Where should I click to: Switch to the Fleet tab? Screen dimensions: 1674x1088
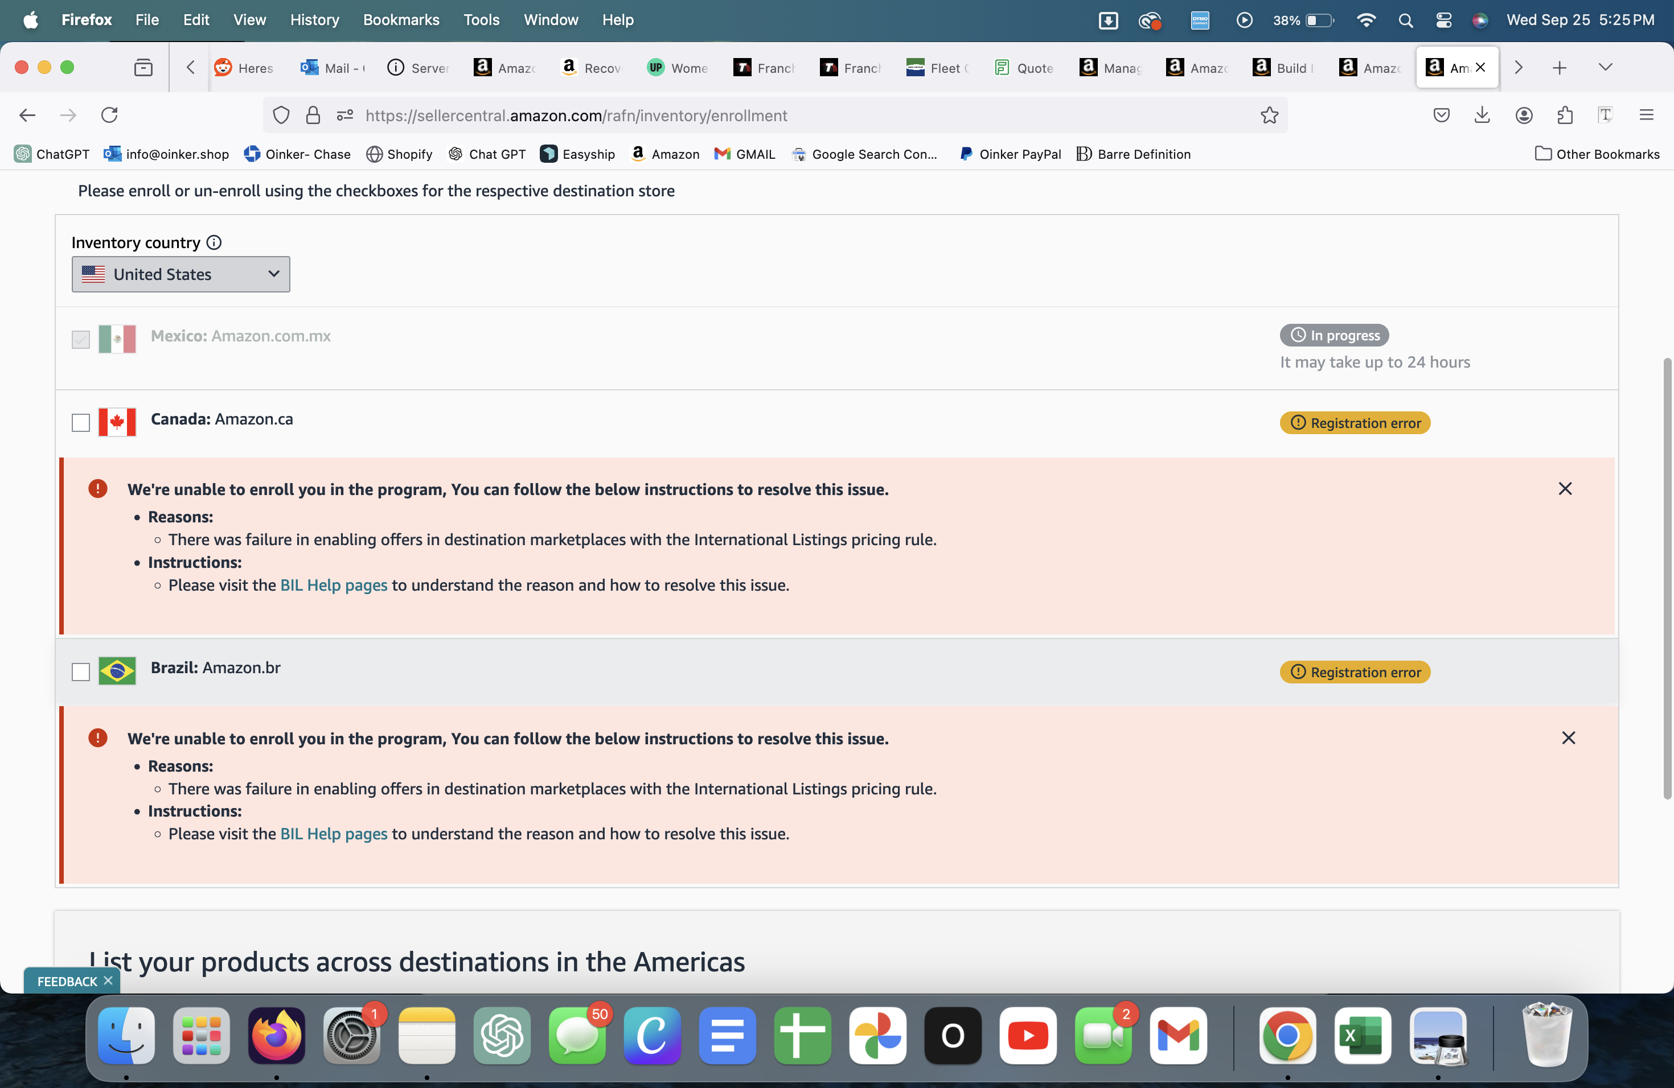coord(938,68)
